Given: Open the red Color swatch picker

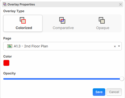Looking at the screenshot, I should click(x=6, y=63).
